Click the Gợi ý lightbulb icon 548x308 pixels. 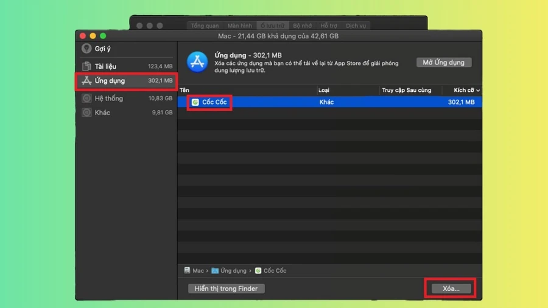[86, 49]
